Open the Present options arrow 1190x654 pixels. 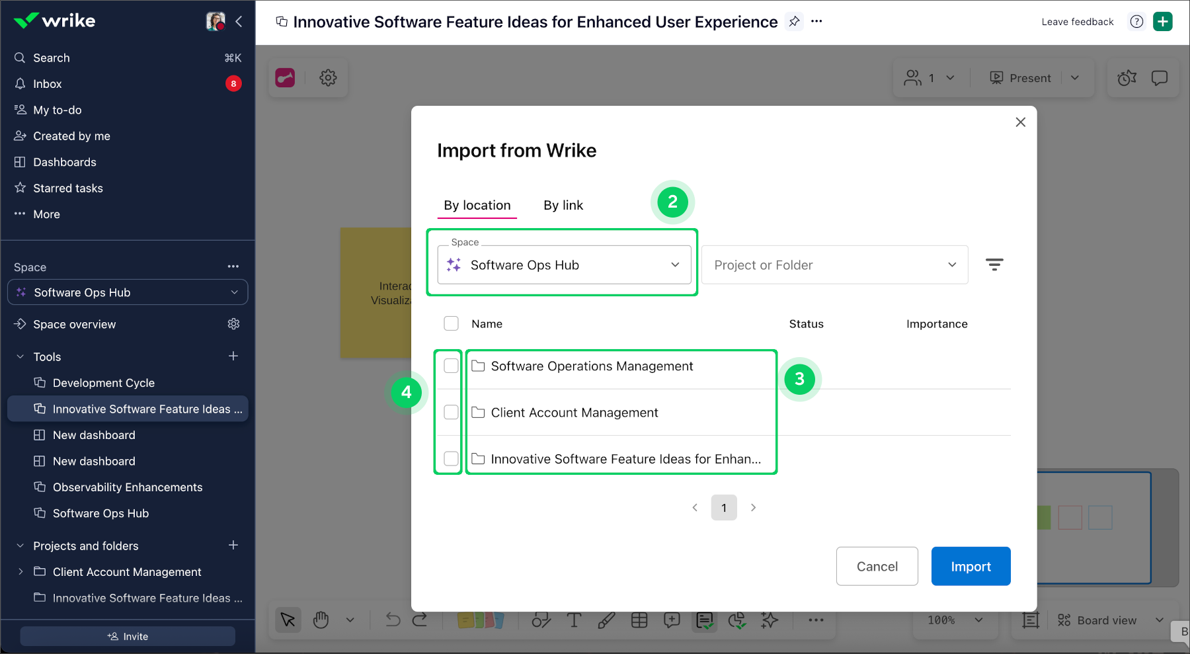tap(1075, 78)
